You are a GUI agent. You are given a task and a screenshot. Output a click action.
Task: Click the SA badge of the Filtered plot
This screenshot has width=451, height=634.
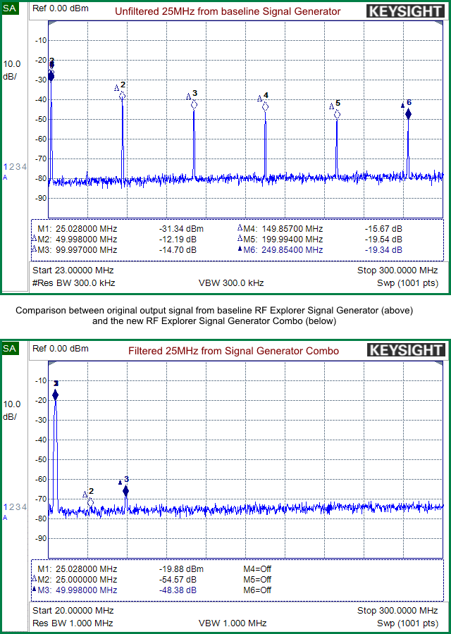[x=10, y=348]
